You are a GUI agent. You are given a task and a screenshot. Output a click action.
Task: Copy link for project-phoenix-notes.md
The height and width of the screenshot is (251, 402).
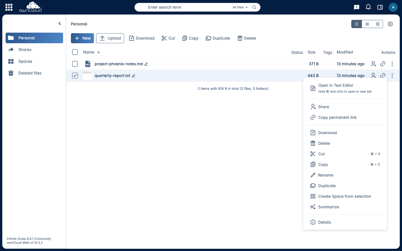pyautogui.click(x=383, y=64)
